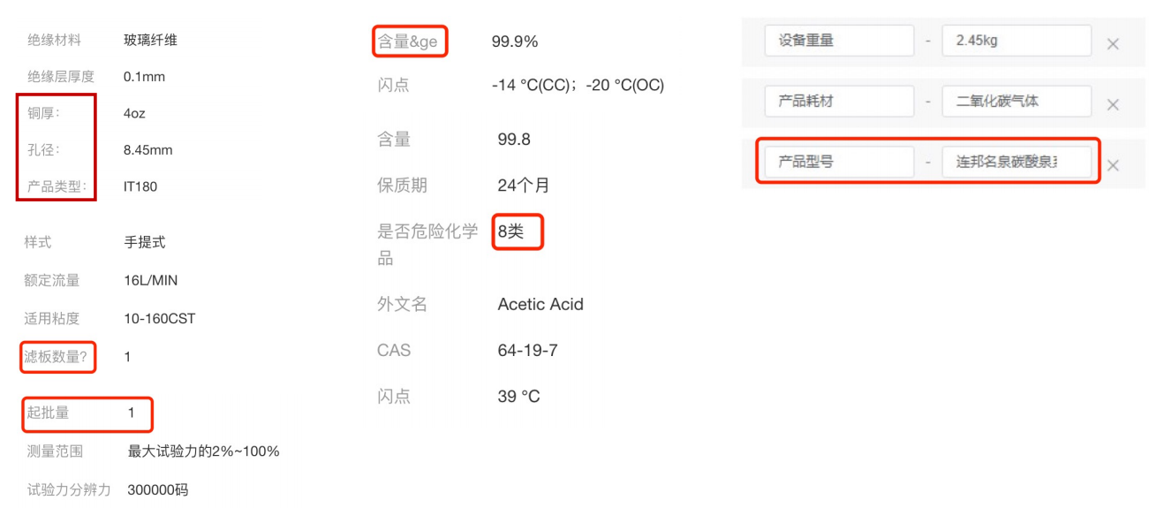Click the 孔径 label
The height and width of the screenshot is (508, 1149).
(x=44, y=150)
